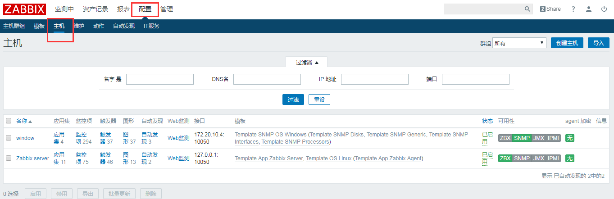The width and height of the screenshot is (614, 199).
Task: Focus the 端口 port filter field
Action: [x=476, y=79]
